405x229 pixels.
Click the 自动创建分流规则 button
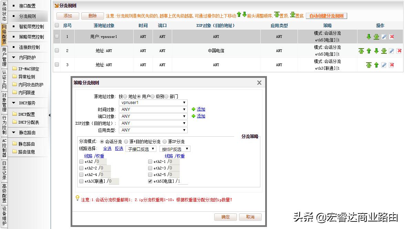pyautogui.click(x=326, y=16)
